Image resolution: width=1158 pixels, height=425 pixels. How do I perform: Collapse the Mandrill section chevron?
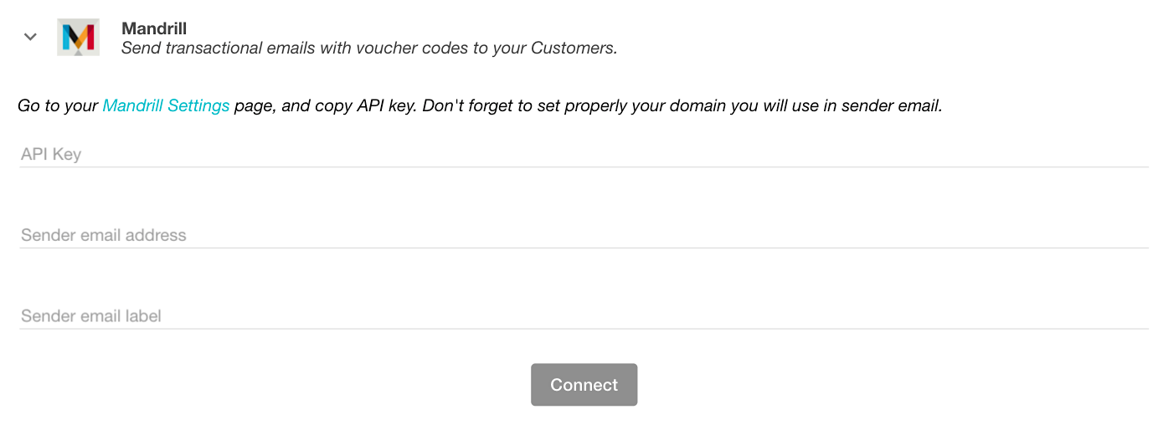31,37
